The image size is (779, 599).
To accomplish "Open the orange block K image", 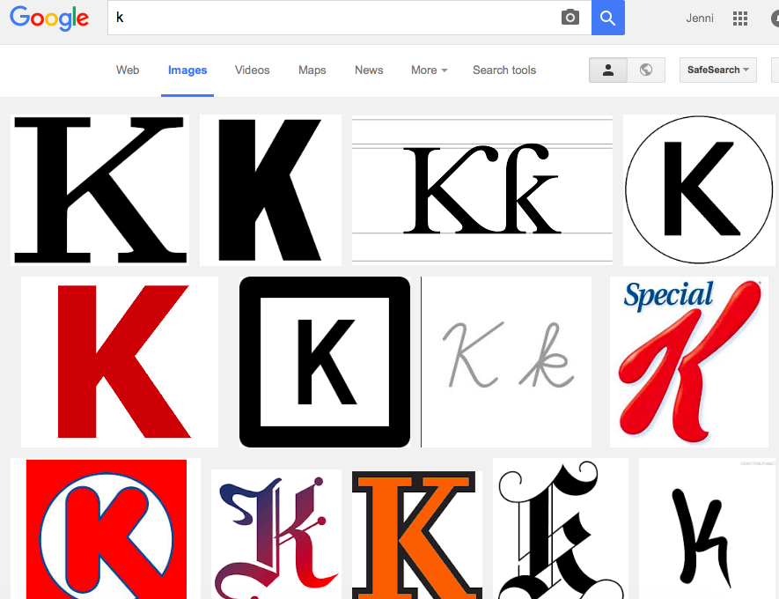I will click(x=417, y=535).
